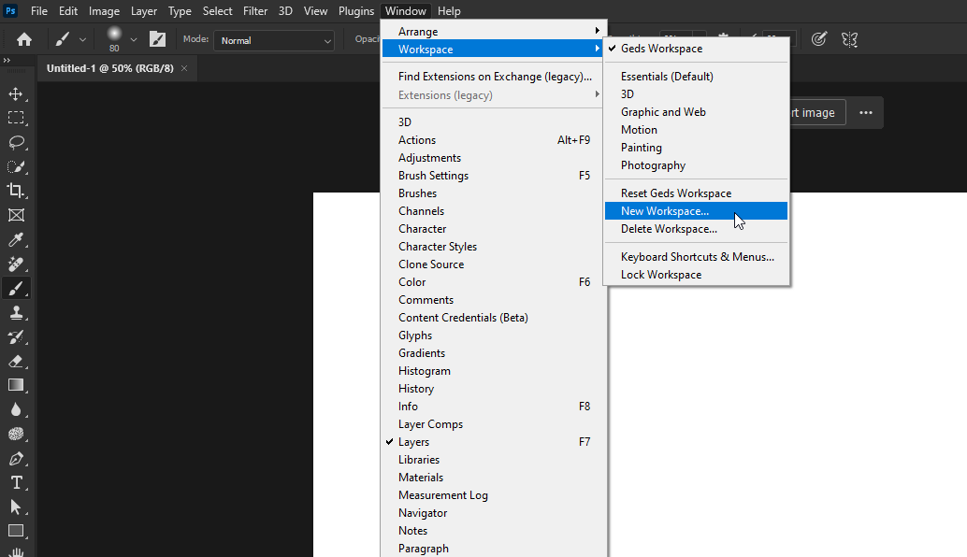Select the Rectangular Marquee tool
967x557 pixels.
tap(16, 118)
